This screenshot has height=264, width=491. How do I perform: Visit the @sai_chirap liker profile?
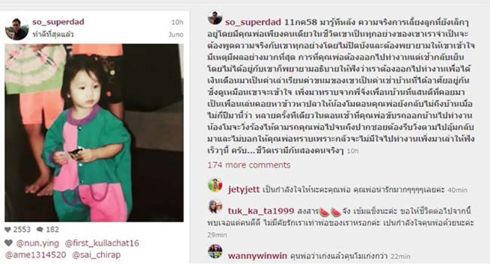(x=96, y=255)
